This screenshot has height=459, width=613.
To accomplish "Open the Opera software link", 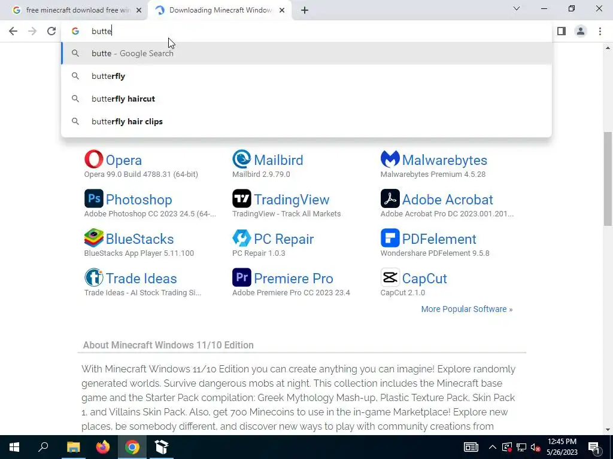I will [123, 160].
